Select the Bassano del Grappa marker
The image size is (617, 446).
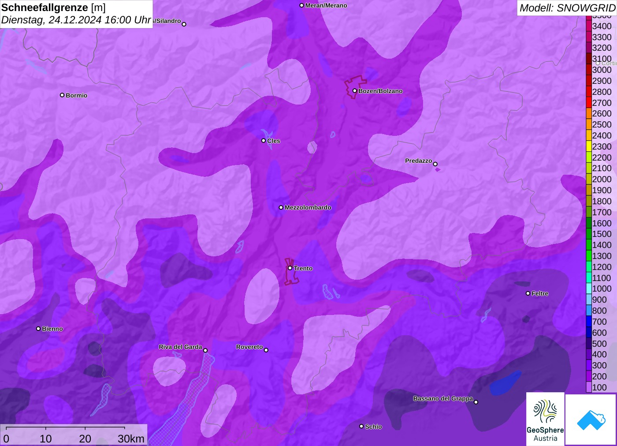tap(476, 402)
